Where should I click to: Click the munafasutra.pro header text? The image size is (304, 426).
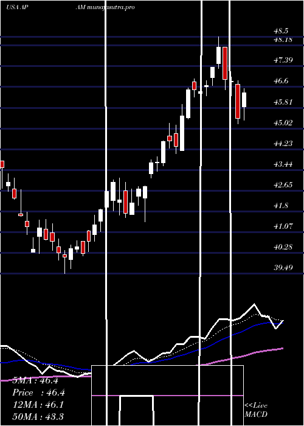pyautogui.click(x=111, y=7)
